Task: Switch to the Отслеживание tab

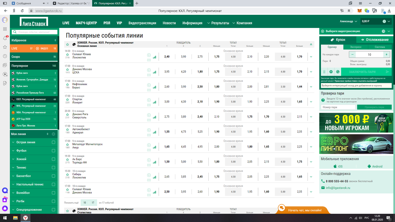Action: click(x=375, y=39)
